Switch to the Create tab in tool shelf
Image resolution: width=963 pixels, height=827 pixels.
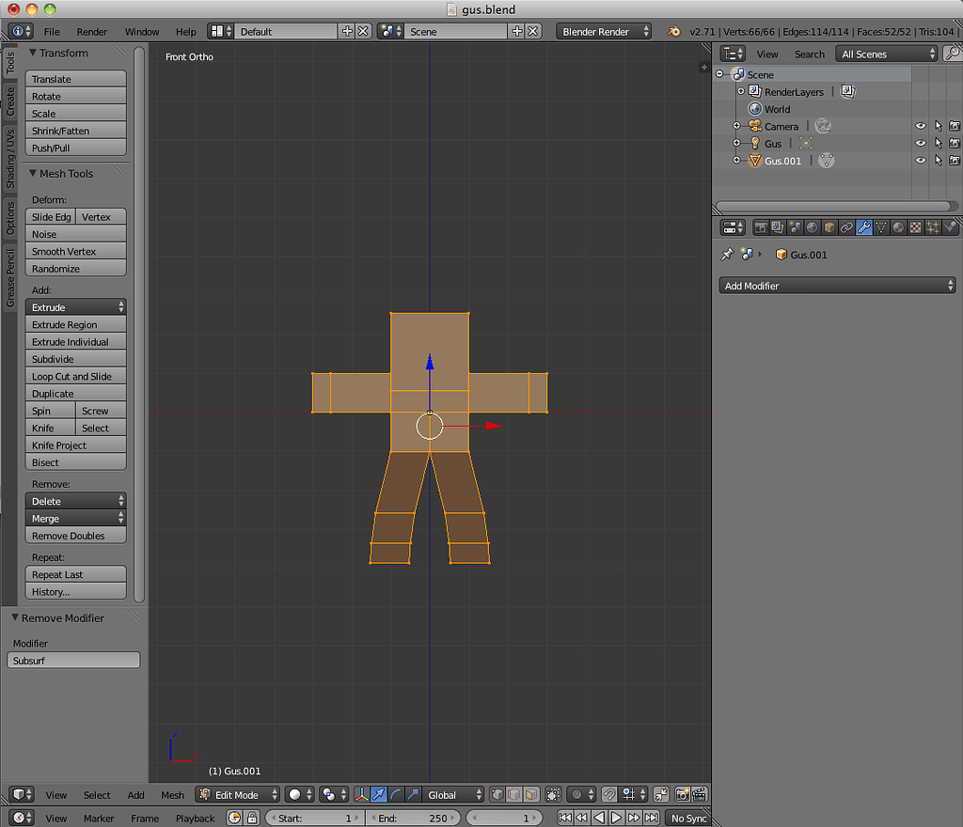click(x=9, y=101)
